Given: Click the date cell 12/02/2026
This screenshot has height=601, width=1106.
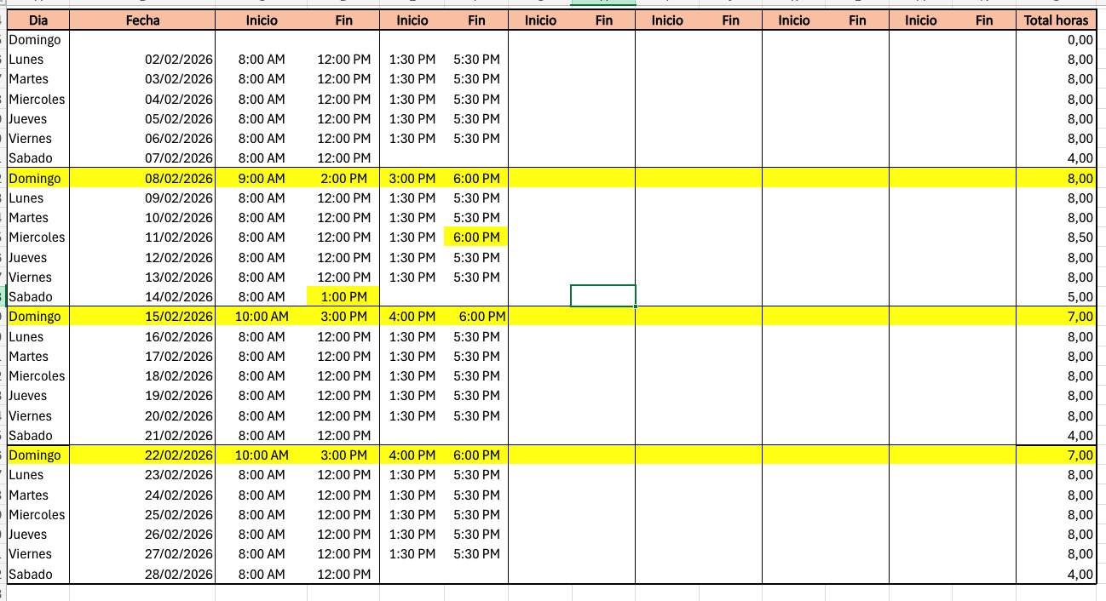Looking at the screenshot, I should pyautogui.click(x=142, y=258).
